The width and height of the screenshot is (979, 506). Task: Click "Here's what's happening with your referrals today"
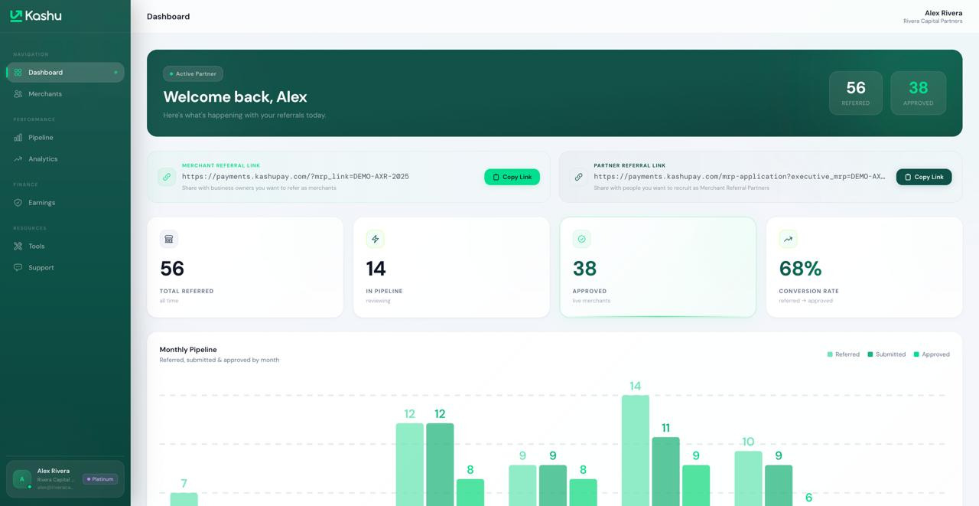(245, 116)
